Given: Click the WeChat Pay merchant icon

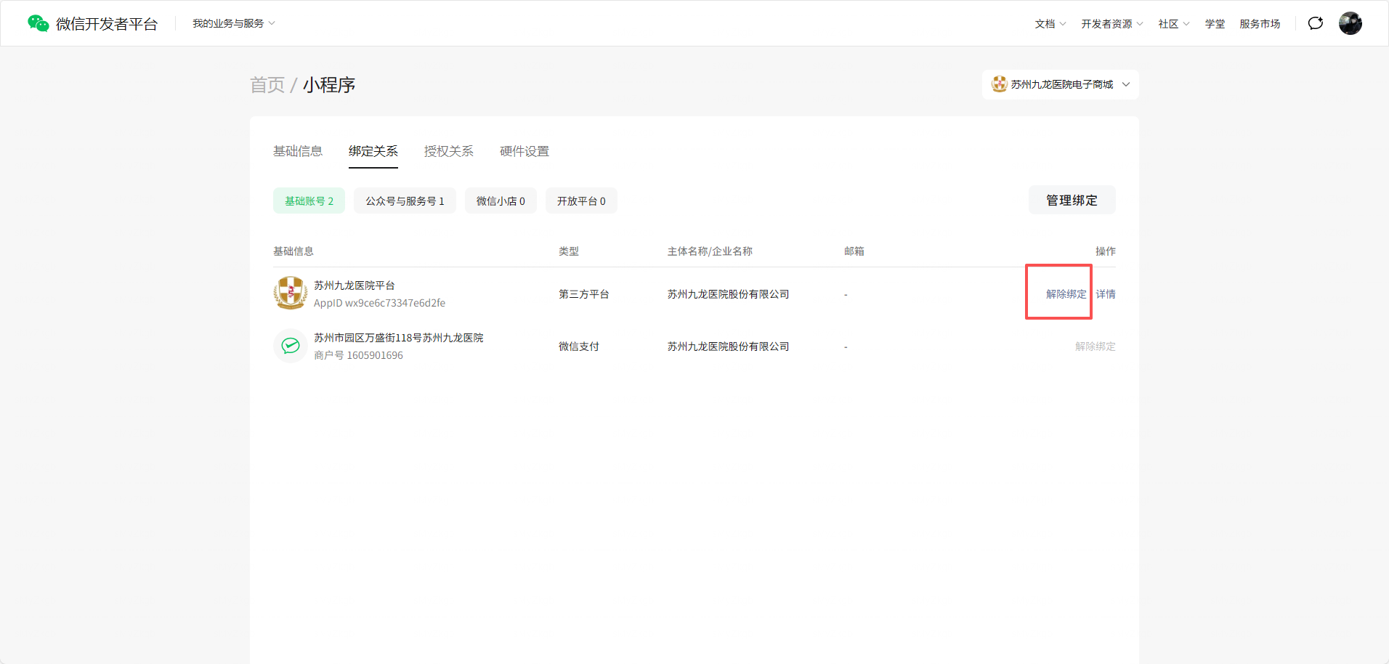Looking at the screenshot, I should tap(291, 346).
